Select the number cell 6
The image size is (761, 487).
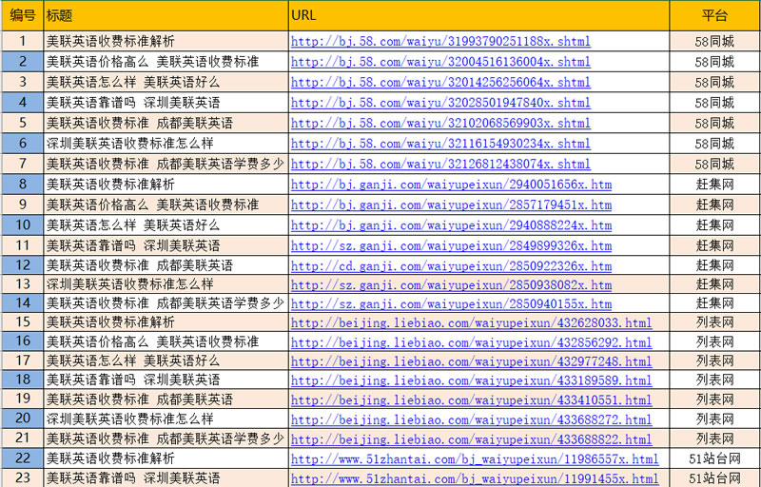click(x=23, y=143)
